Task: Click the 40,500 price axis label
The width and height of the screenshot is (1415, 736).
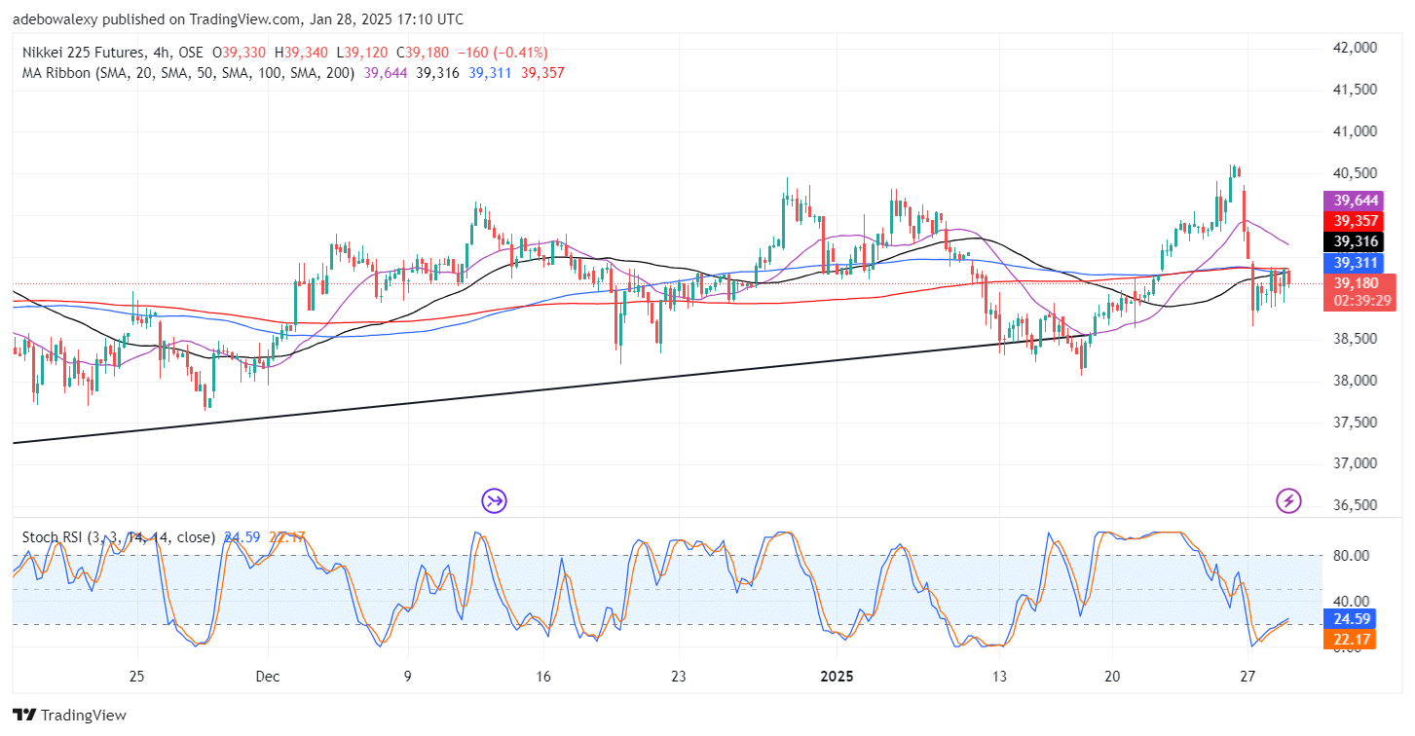Action: 1355,173
